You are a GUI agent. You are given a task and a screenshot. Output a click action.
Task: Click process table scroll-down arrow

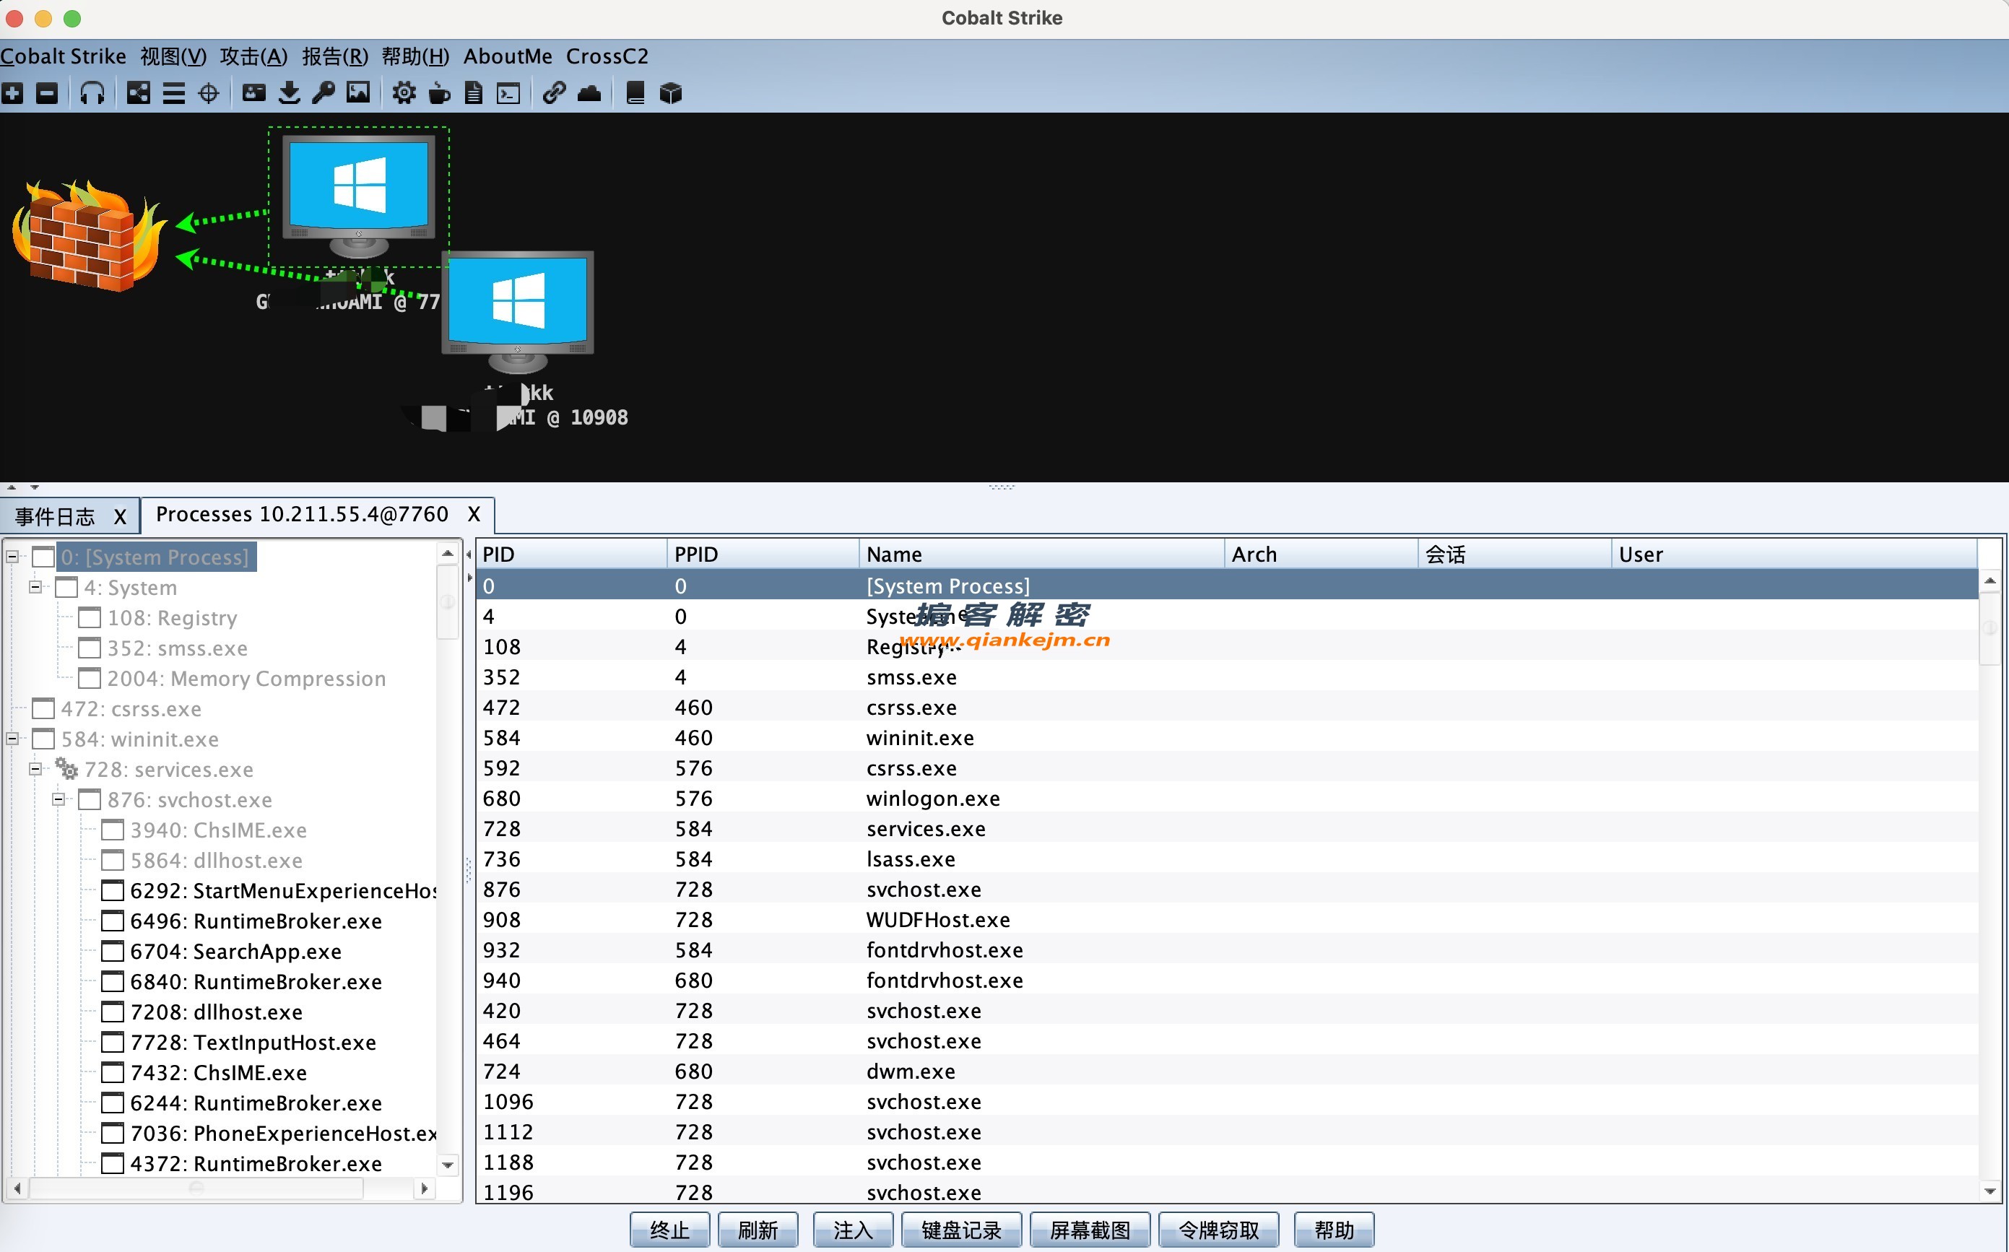pyautogui.click(x=1990, y=1191)
